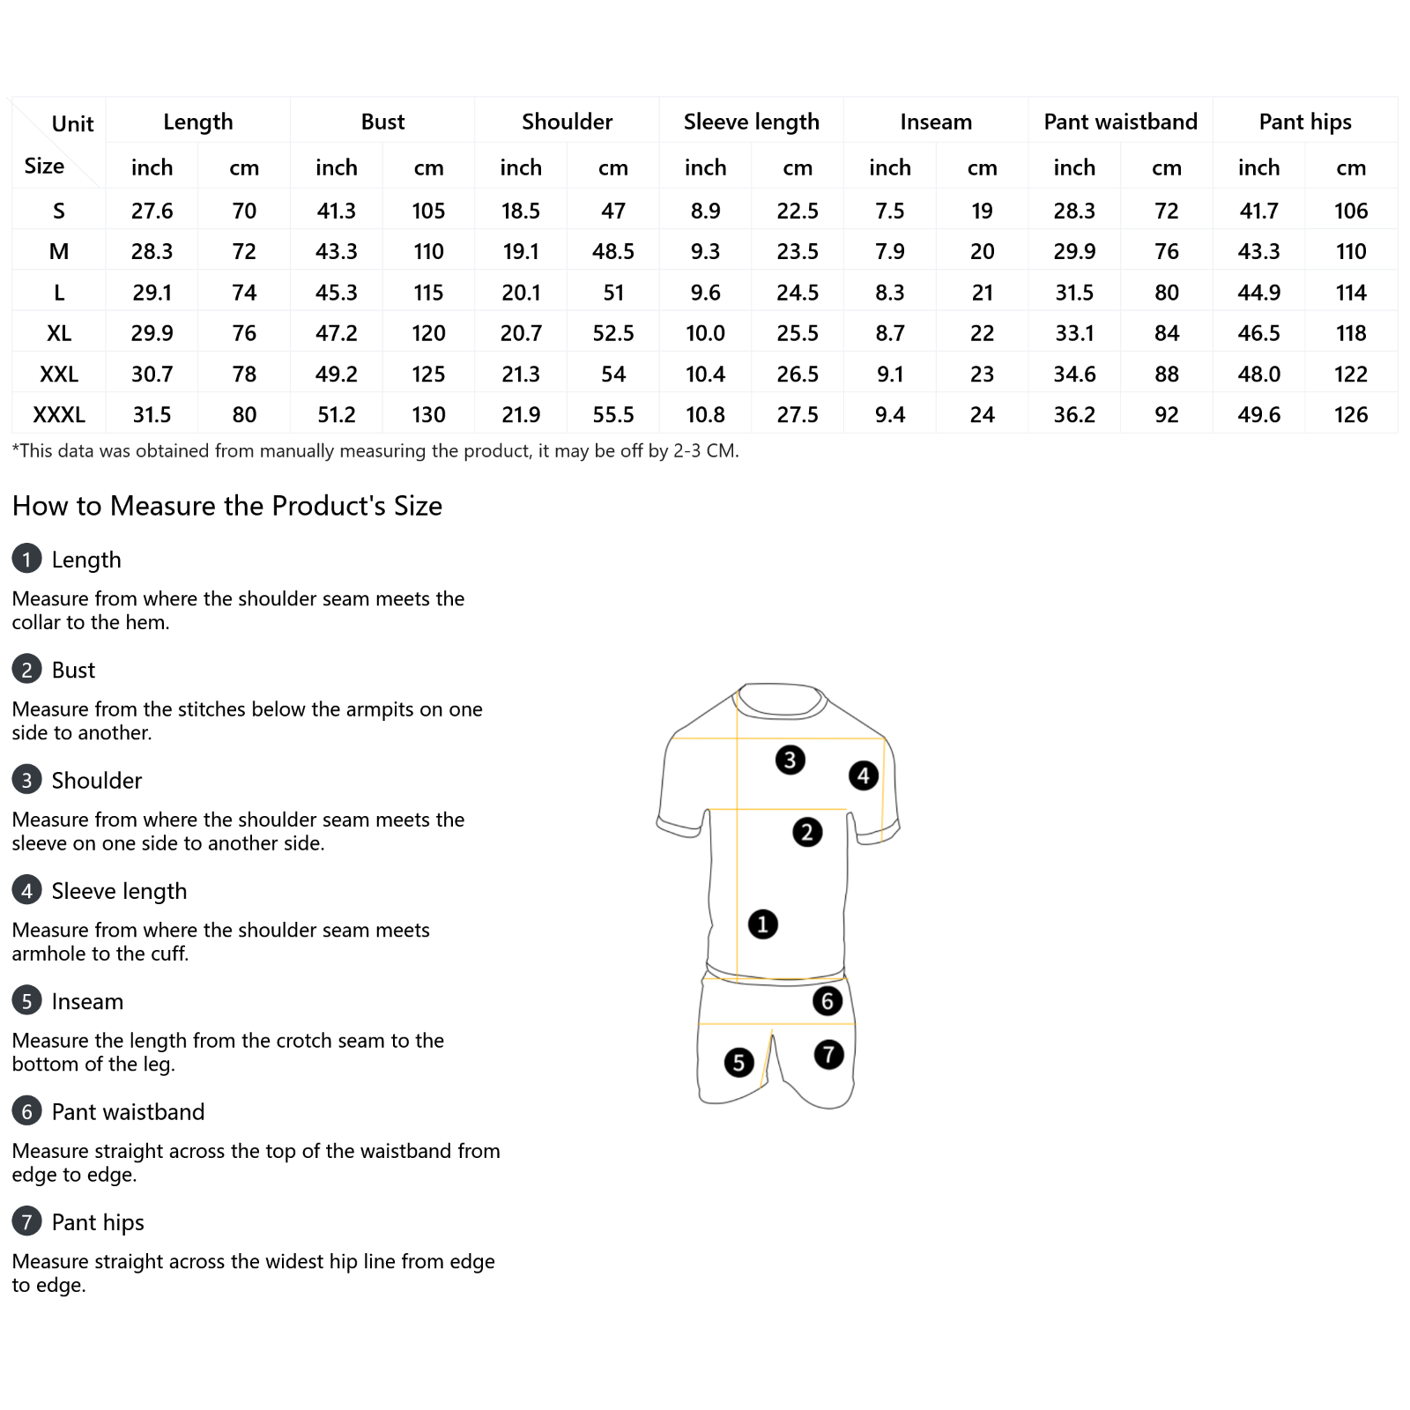Click number 4 badge beside Sleeve length heading
The width and height of the screenshot is (1410, 1410).
coord(26,890)
